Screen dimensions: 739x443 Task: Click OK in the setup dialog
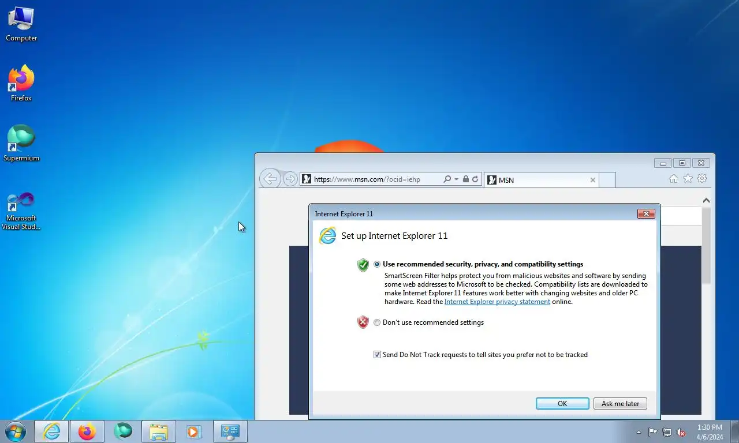[562, 404]
